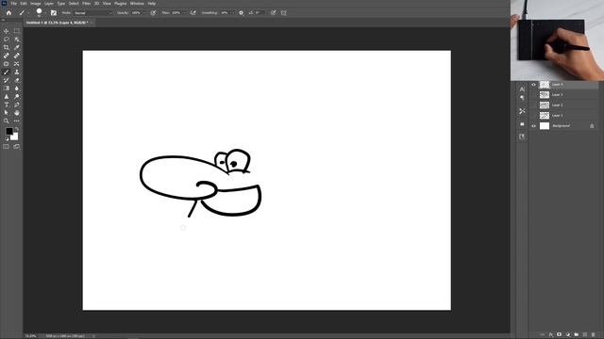Click the Add layer mask button
This screenshot has height=339, width=604.
560,335
